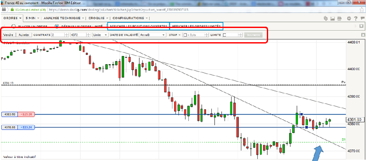The width and height of the screenshot is (366, 161).
Task: Click Afficher les ordres limités
Action: [196, 26]
